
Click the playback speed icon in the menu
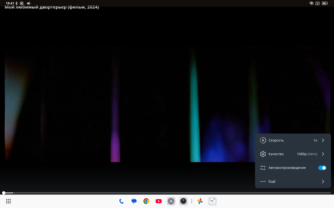263,140
